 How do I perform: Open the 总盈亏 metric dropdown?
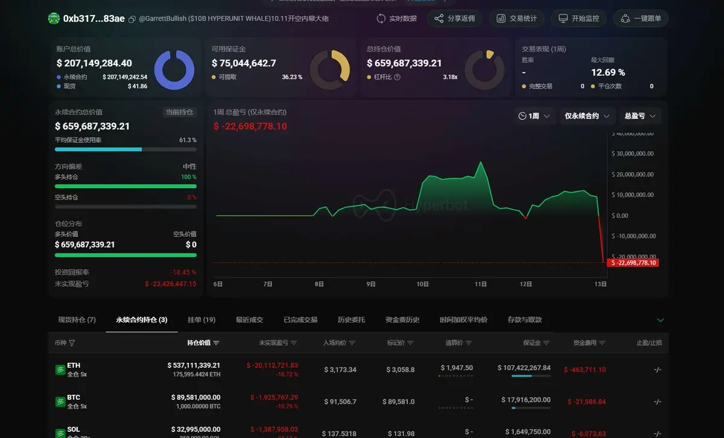point(640,116)
